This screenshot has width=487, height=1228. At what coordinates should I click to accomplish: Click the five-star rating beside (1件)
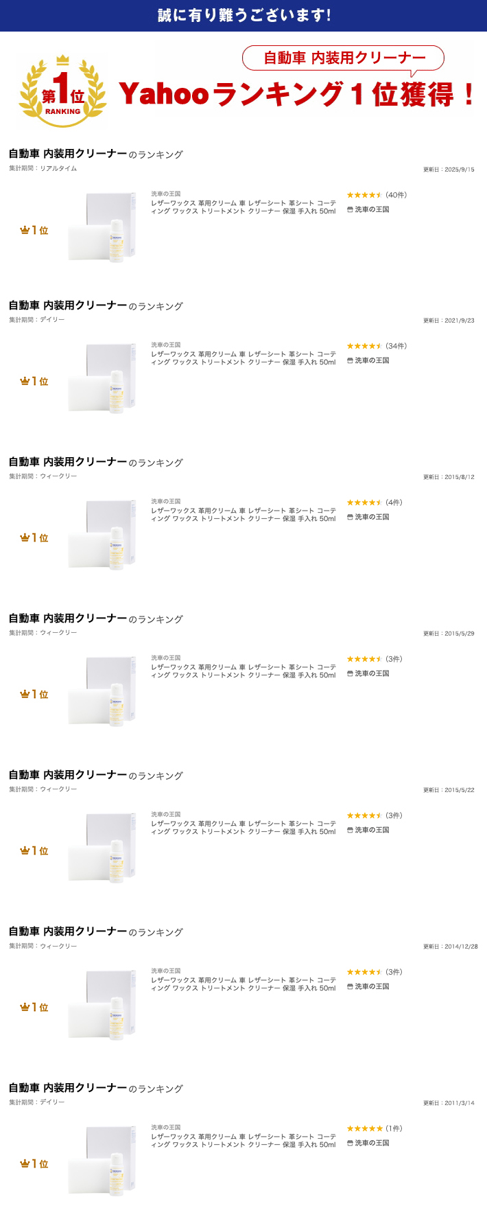364,1129
